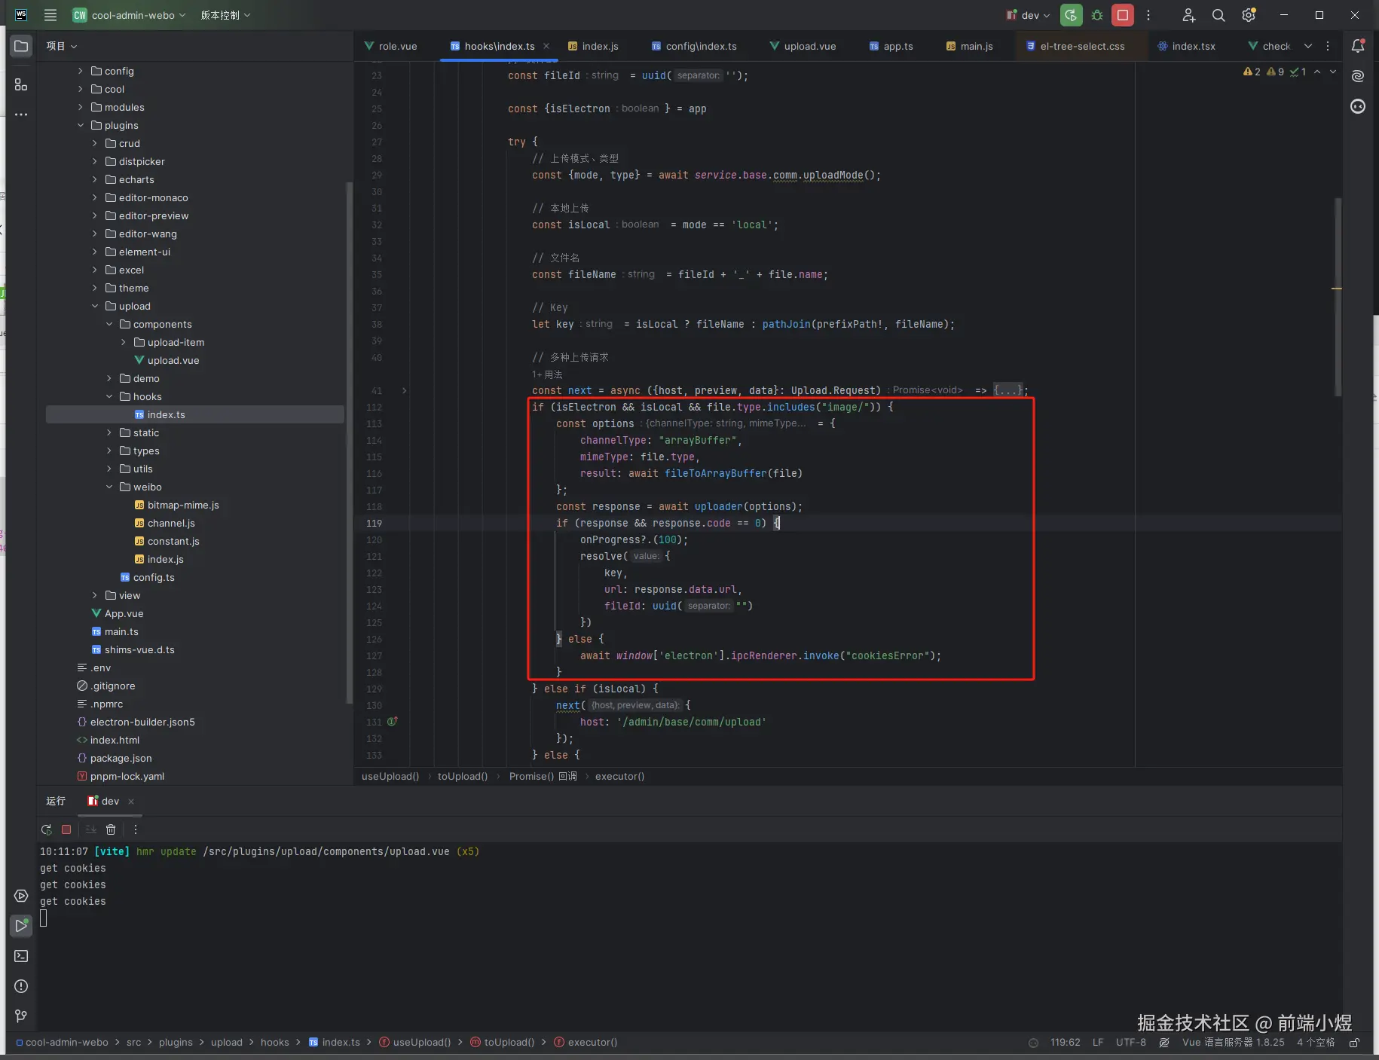This screenshot has height=1060, width=1379.
Task: Open Code With Me menu
Action: coord(1189,15)
